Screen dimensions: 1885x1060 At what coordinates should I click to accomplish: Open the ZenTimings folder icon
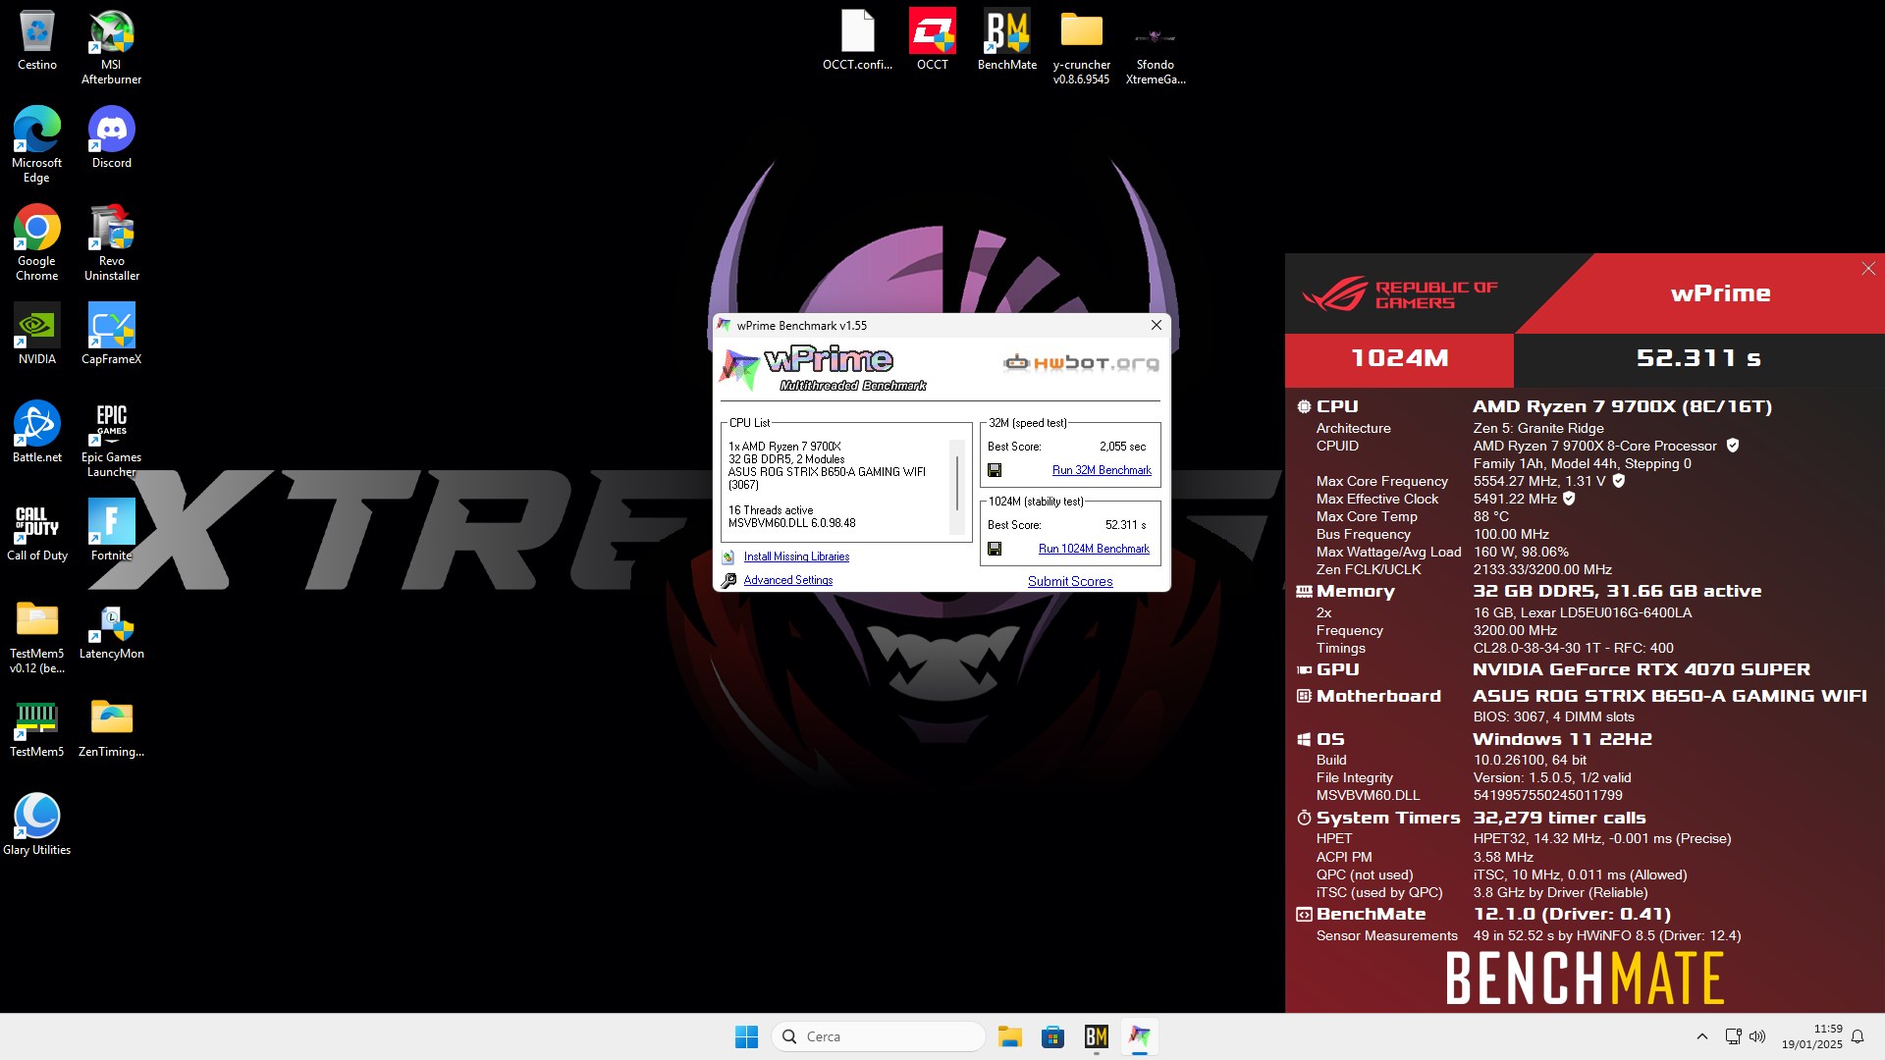click(x=111, y=727)
